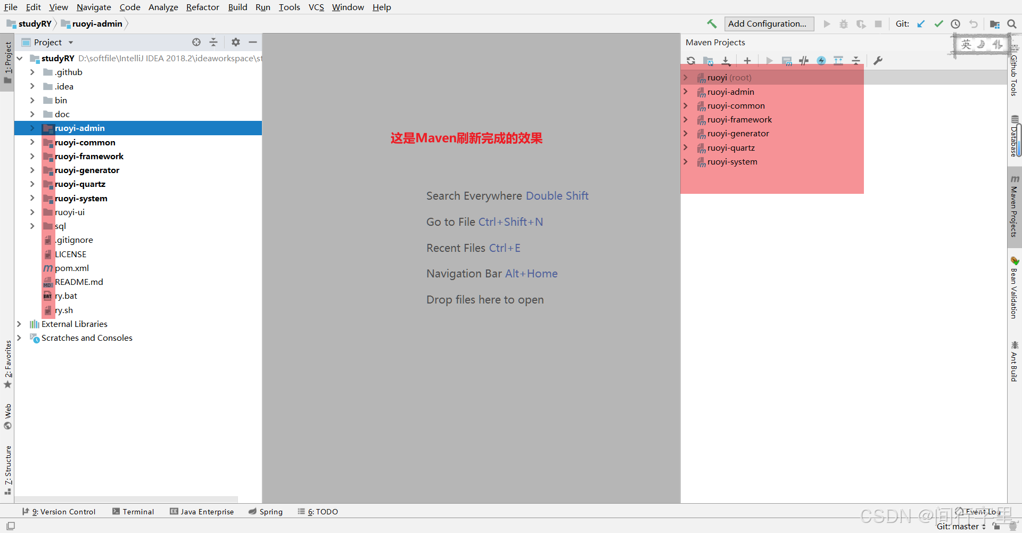Toggle the 2: Favorites tool window
Screen dimensions: 1022x533
point(7,364)
